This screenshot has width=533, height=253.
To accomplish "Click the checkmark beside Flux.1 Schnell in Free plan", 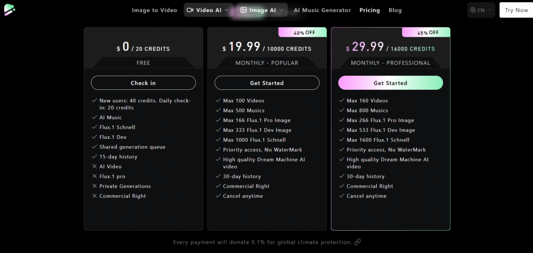I will 95,127.
